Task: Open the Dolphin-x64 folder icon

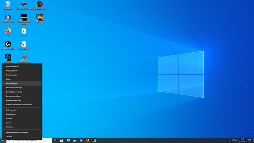Action: coord(24,31)
